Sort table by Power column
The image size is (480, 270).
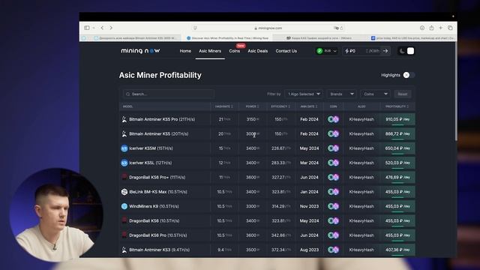(252, 106)
